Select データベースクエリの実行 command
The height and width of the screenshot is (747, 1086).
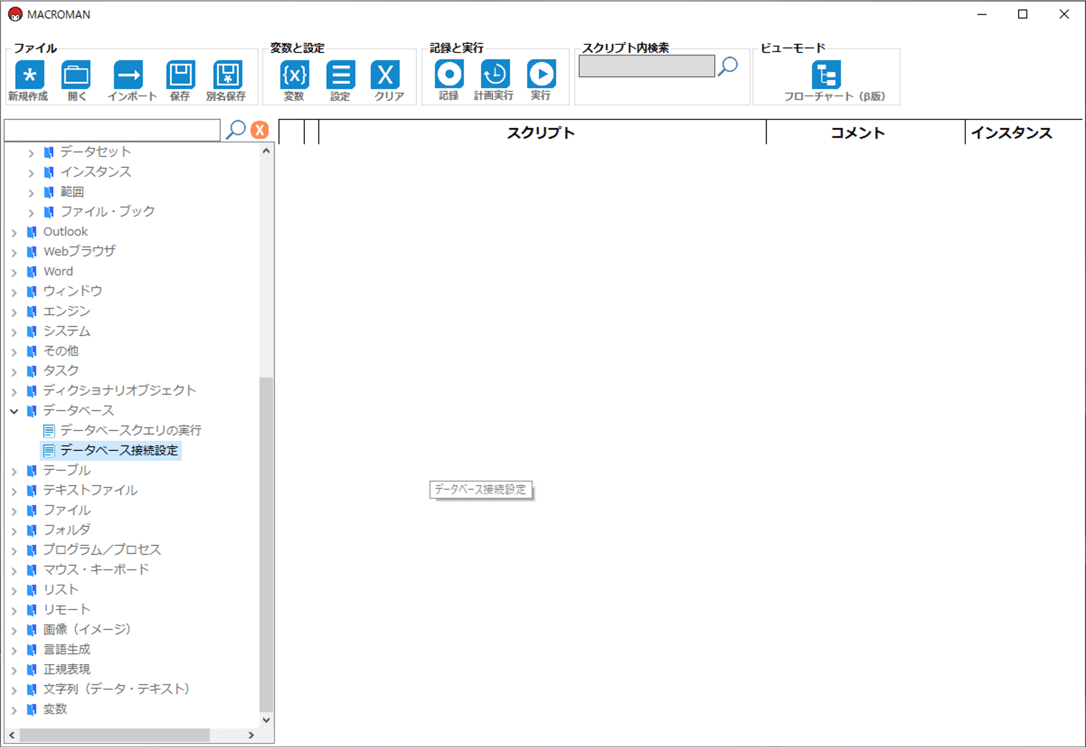(x=131, y=430)
